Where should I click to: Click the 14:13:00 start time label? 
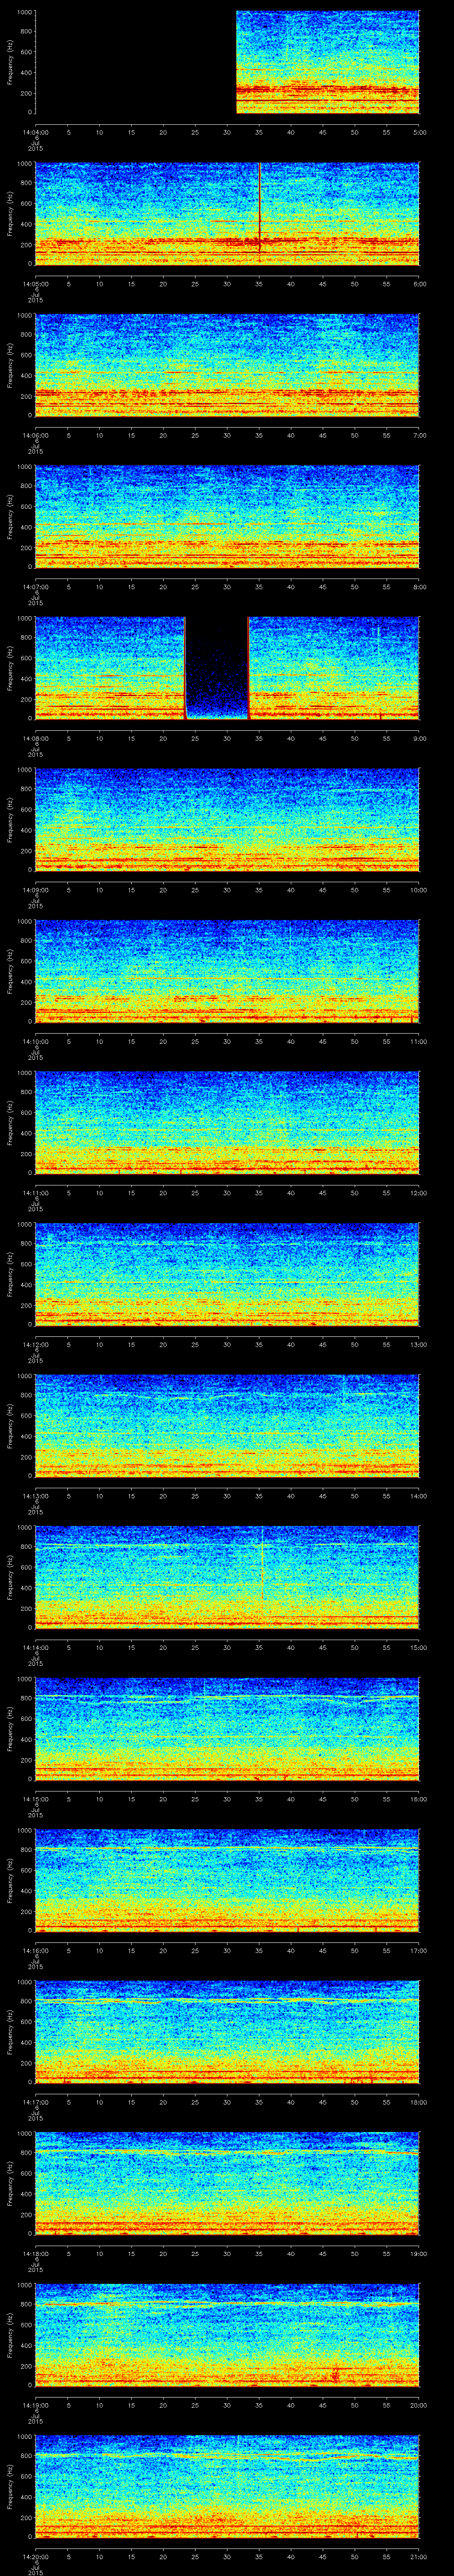click(35, 1495)
